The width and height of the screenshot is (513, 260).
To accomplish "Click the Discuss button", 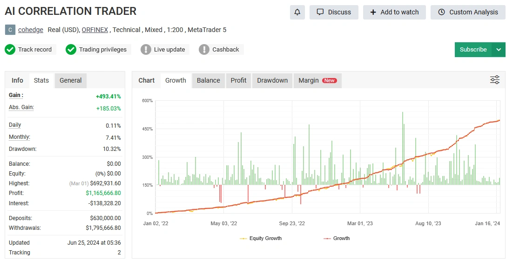I will point(334,12).
